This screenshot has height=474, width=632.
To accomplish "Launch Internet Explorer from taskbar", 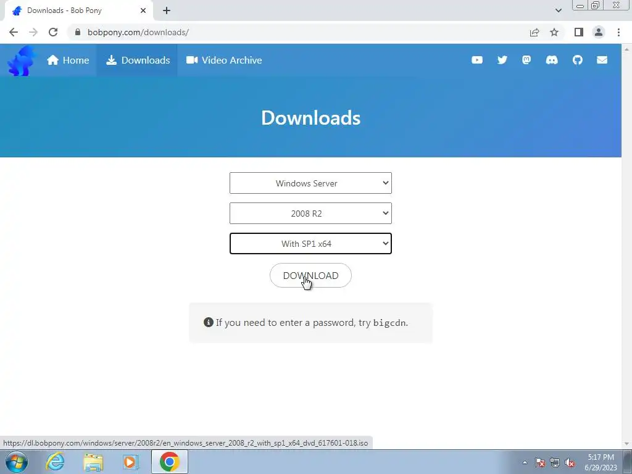I will 55,462.
